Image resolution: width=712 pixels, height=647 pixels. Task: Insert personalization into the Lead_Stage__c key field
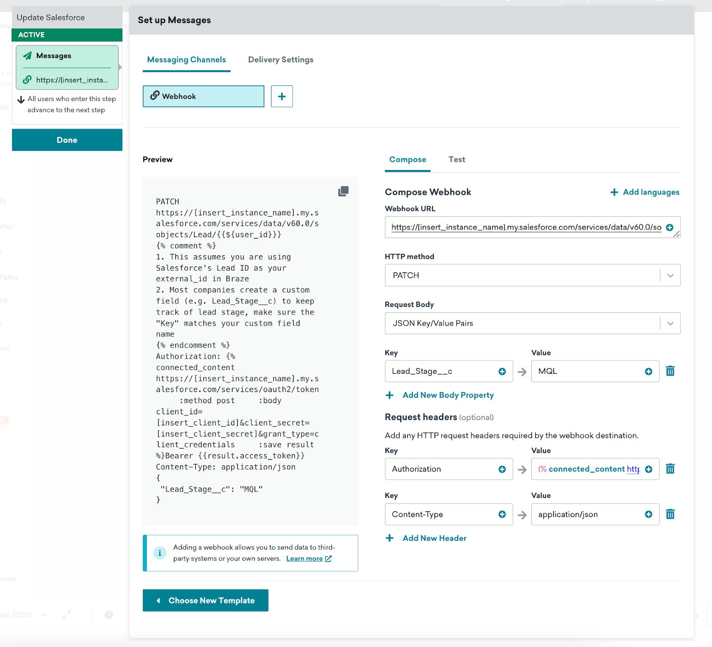click(502, 372)
